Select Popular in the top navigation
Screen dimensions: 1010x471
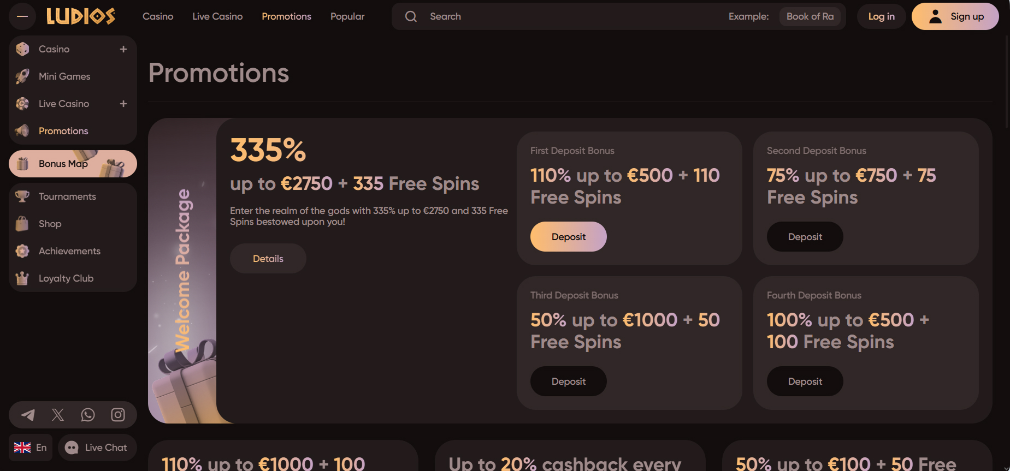point(347,16)
